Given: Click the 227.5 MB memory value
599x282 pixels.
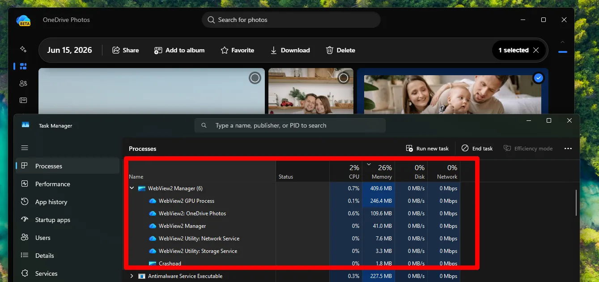Looking at the screenshot, I should pos(381,276).
